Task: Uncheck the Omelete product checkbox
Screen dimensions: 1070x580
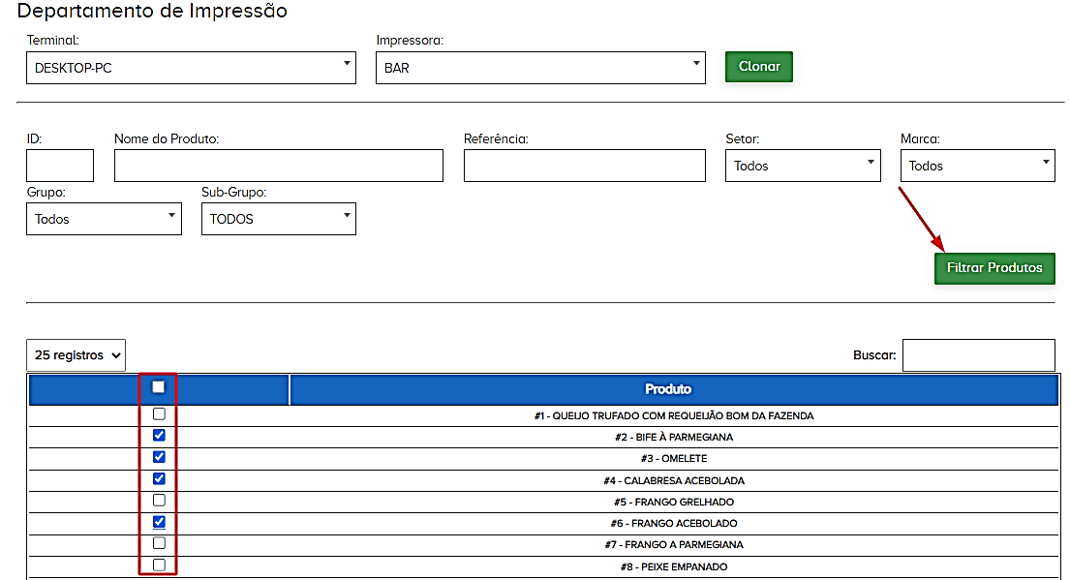Action: pyautogui.click(x=159, y=457)
